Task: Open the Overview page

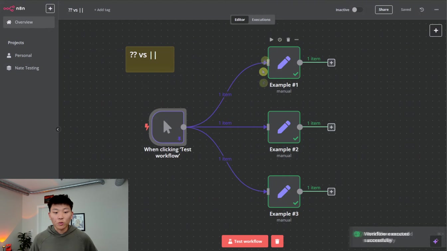Action: click(x=29, y=22)
